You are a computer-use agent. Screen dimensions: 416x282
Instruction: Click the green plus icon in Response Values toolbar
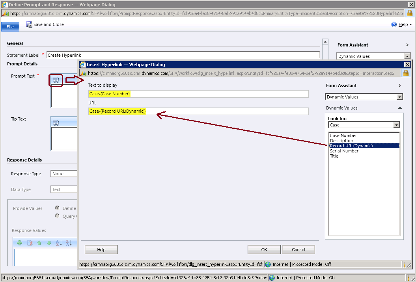(x=19, y=243)
